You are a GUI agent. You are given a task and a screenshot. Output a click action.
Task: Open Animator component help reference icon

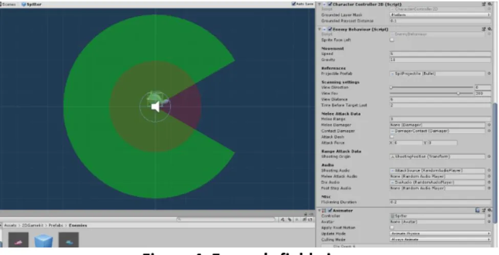478,210
